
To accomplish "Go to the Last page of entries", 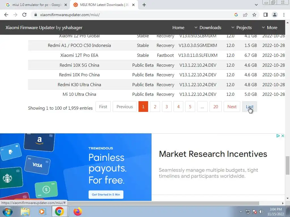I will pyautogui.click(x=250, y=107).
